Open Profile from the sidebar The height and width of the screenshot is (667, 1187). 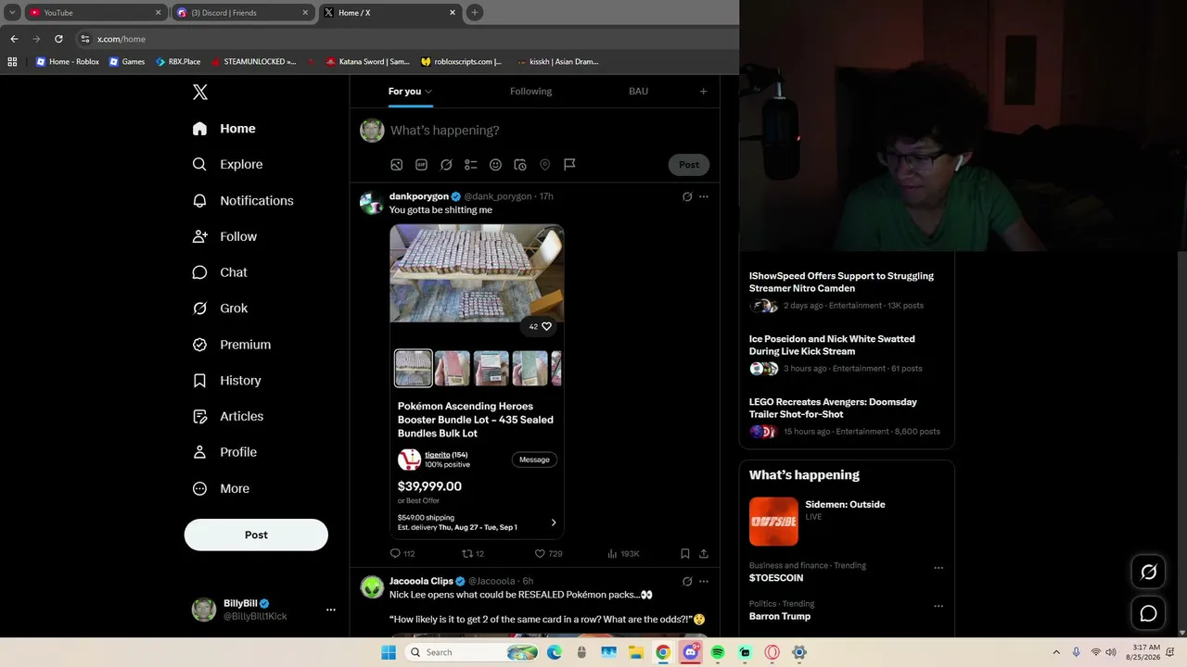click(x=224, y=452)
